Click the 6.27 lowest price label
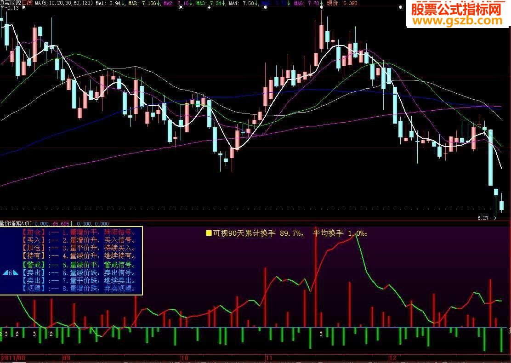511x363 pixels. (x=483, y=218)
